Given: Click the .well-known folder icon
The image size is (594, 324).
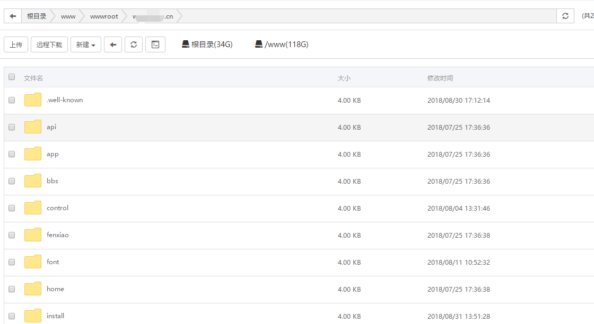Looking at the screenshot, I should (x=33, y=100).
